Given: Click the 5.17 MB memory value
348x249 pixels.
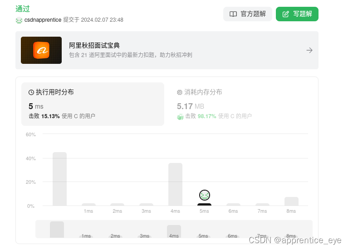Looking at the screenshot, I should click(x=191, y=106).
